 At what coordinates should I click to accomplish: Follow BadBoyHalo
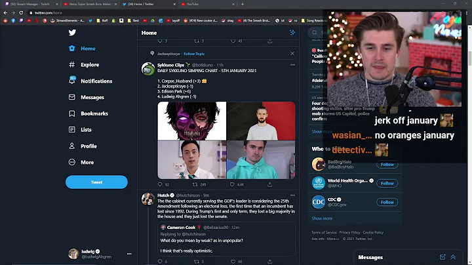tap(387, 165)
